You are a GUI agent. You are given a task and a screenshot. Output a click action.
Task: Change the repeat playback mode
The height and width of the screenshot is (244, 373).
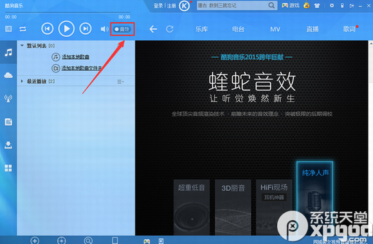tap(23, 29)
